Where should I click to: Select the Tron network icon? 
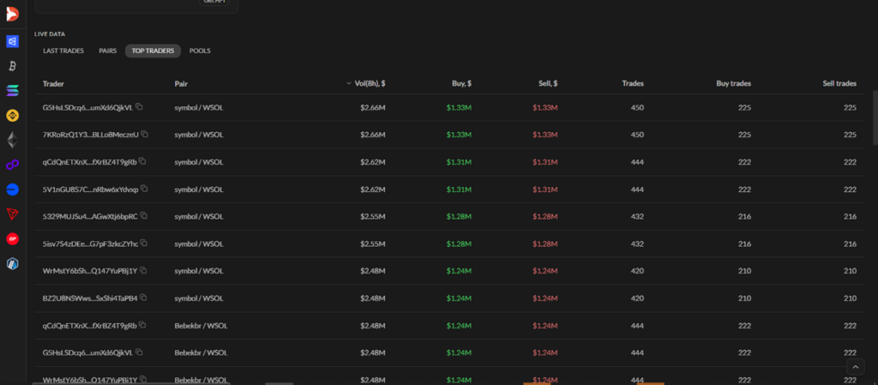click(x=12, y=214)
